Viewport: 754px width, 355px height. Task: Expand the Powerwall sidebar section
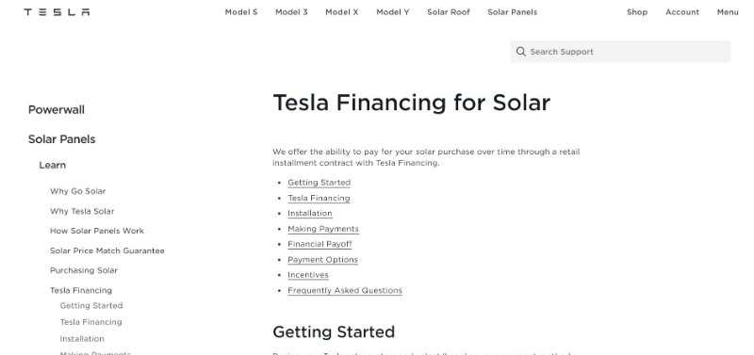pos(57,109)
